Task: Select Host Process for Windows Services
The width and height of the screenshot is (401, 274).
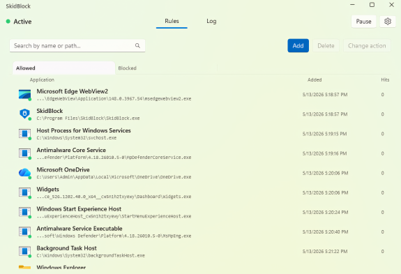Action: click(84, 130)
